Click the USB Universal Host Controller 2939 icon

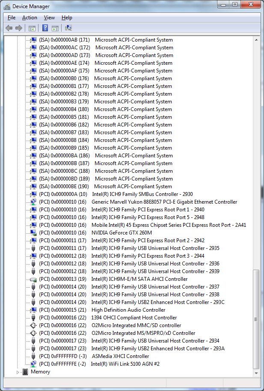coord(33,271)
